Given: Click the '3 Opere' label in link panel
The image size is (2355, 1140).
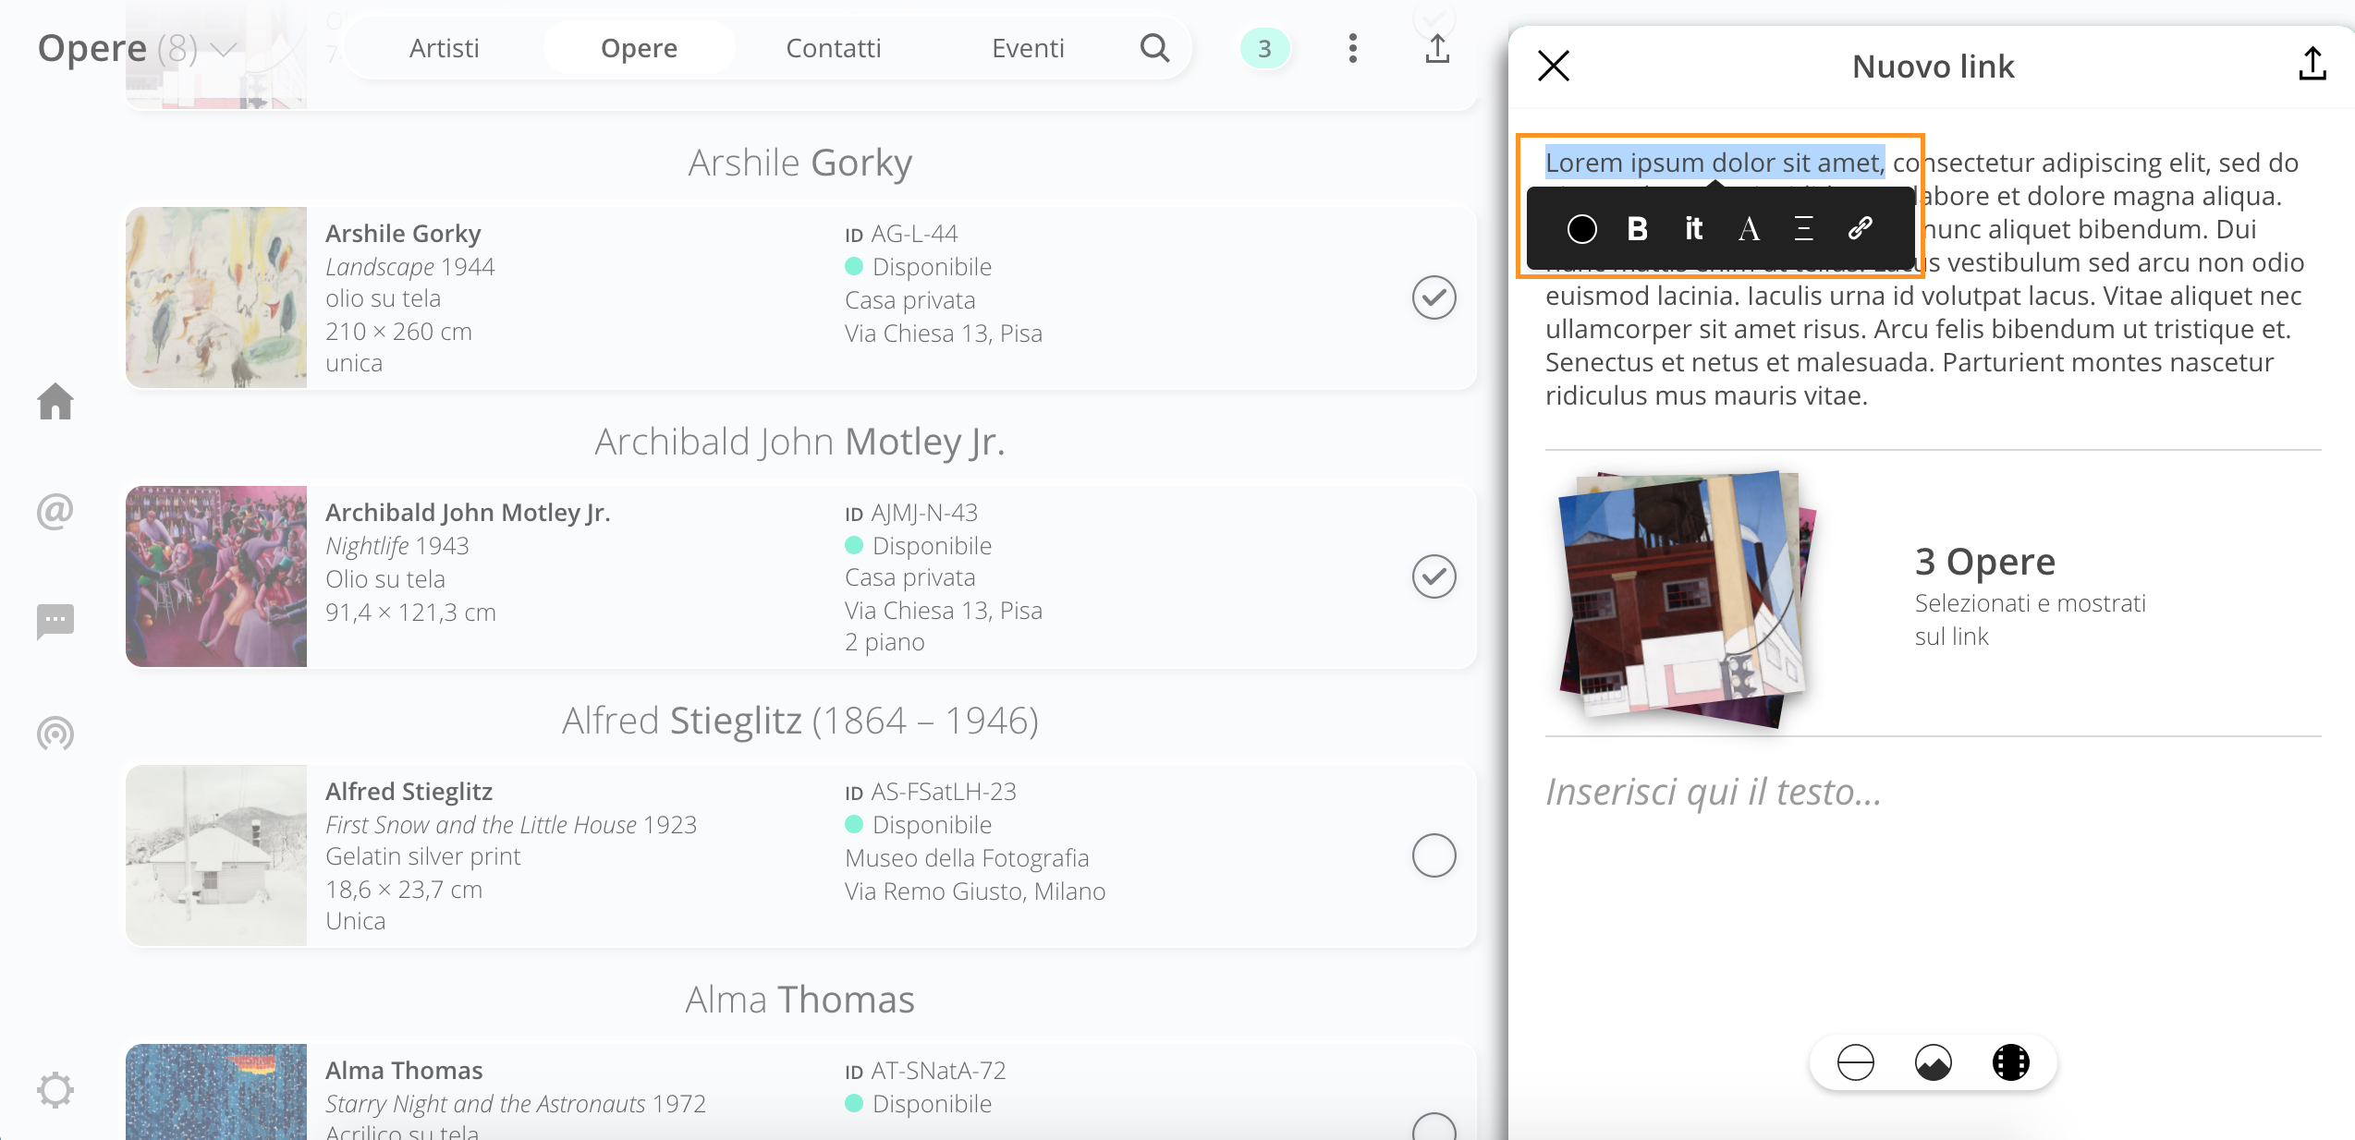Looking at the screenshot, I should coord(1985,562).
